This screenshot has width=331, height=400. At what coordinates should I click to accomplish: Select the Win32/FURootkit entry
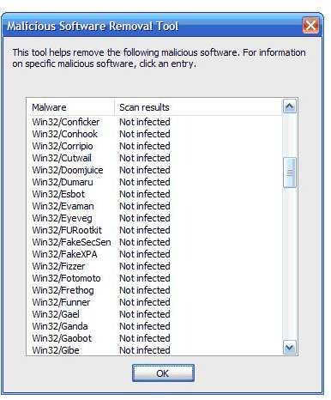67,230
